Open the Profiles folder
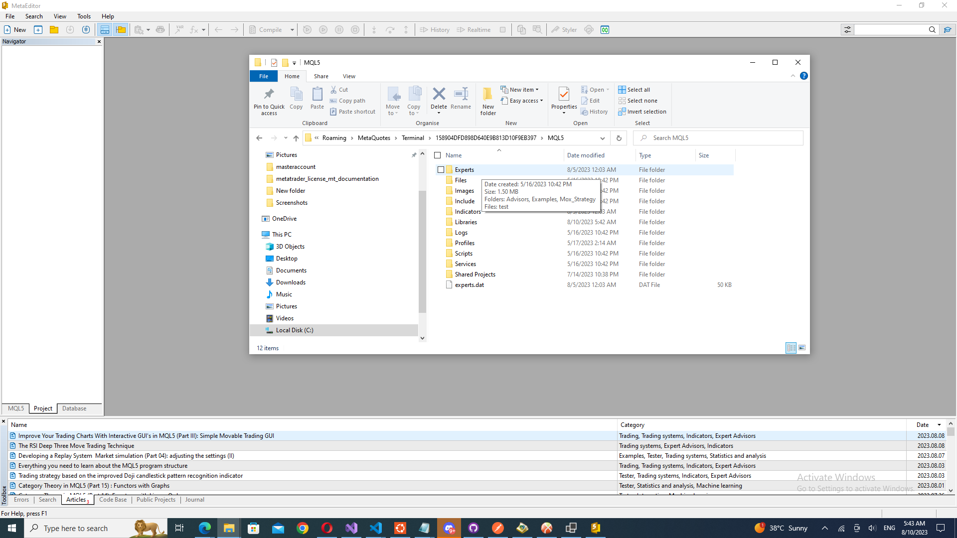 [x=465, y=243]
